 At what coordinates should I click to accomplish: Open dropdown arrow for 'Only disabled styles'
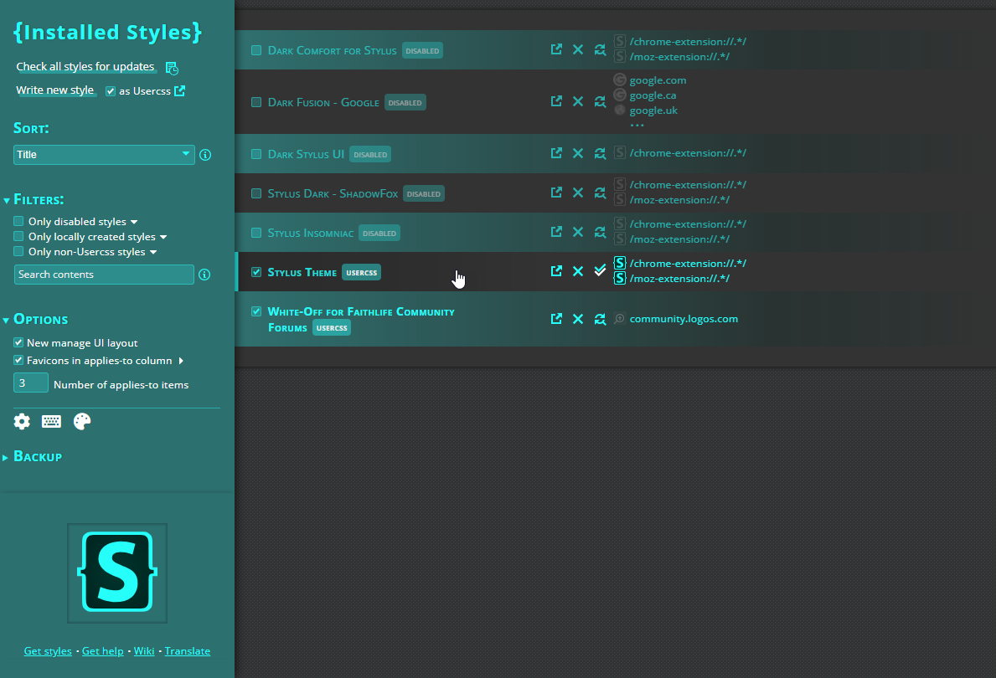[134, 222]
